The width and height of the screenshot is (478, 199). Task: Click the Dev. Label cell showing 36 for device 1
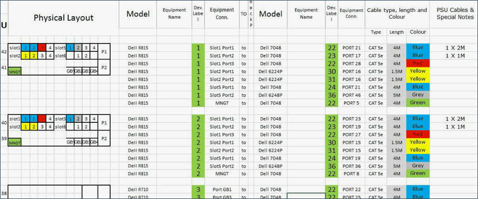tap(331, 95)
